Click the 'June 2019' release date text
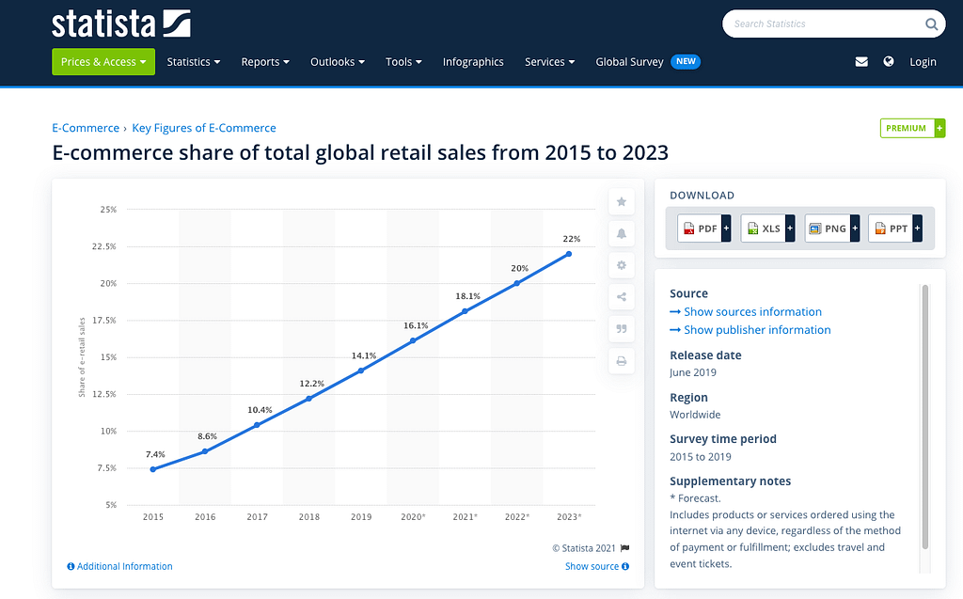This screenshot has width=963, height=599. pyautogui.click(x=693, y=372)
